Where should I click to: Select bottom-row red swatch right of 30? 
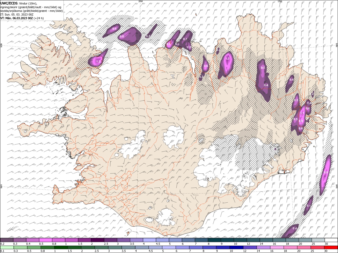(331, 247)
